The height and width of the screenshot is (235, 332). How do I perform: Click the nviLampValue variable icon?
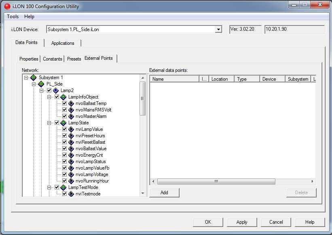71,129
